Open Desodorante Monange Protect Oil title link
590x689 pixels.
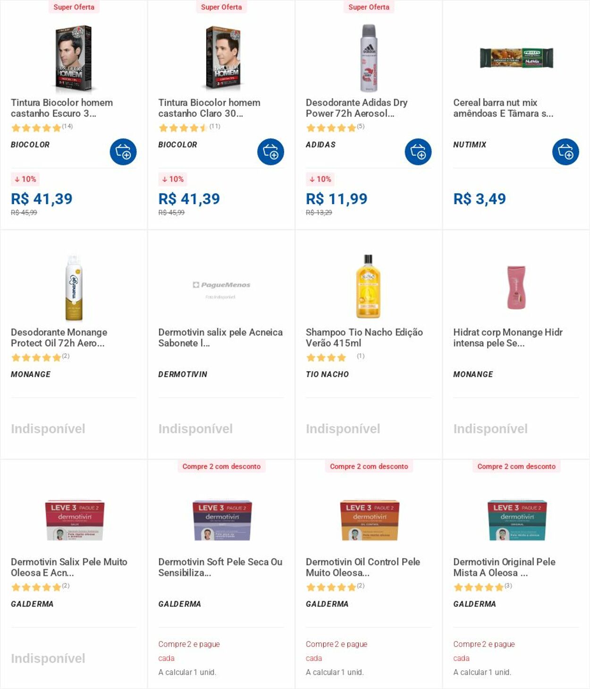coord(59,338)
